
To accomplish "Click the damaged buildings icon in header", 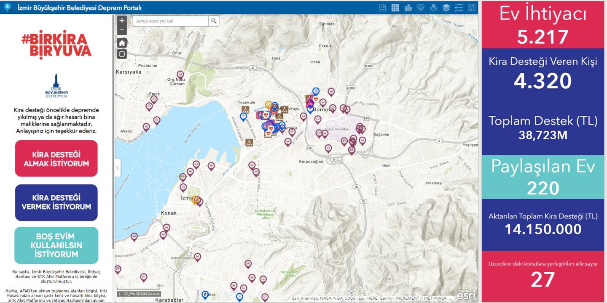I will 408,8.
